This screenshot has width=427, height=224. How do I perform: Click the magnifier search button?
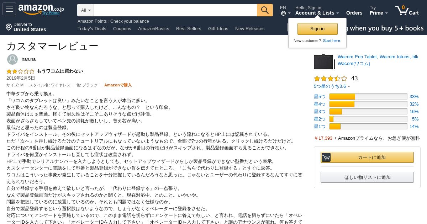[265, 10]
